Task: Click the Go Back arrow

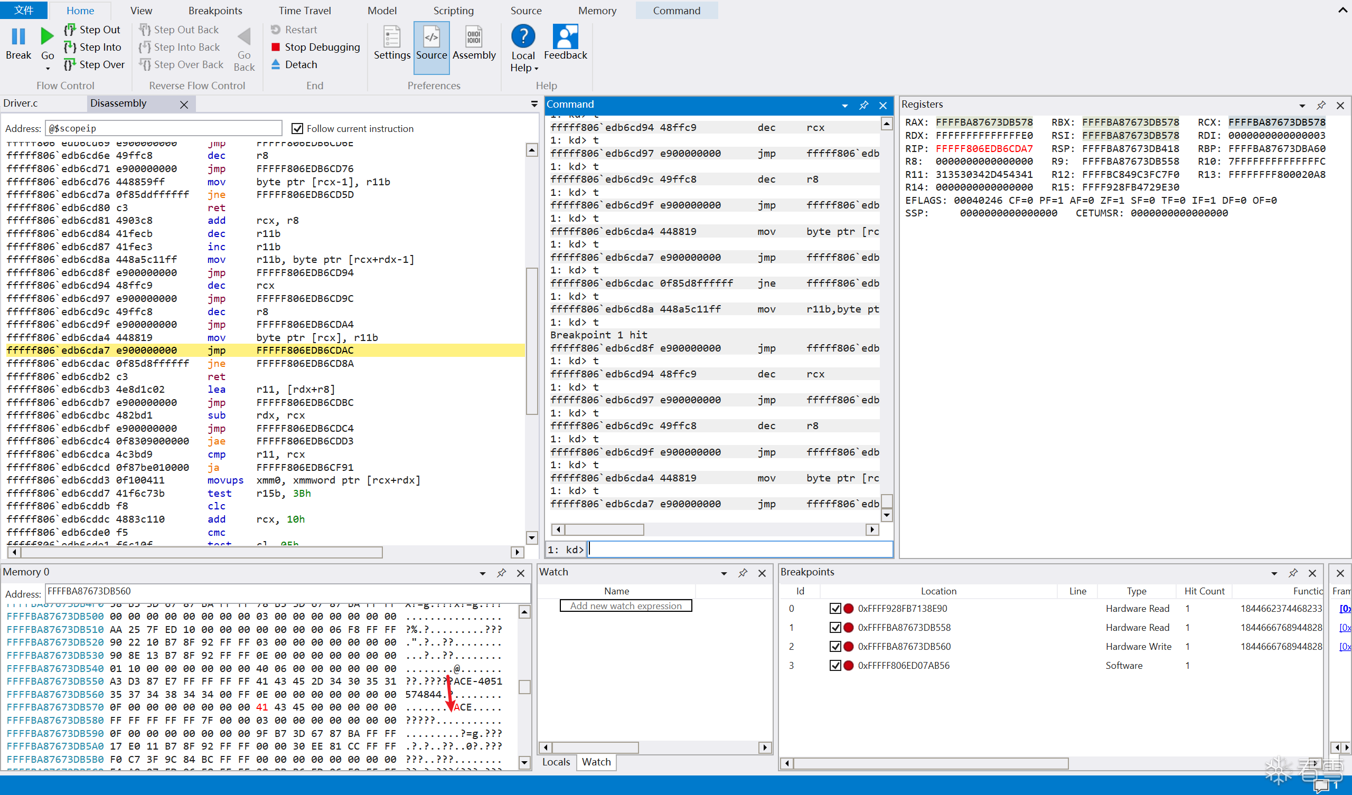Action: [244, 37]
